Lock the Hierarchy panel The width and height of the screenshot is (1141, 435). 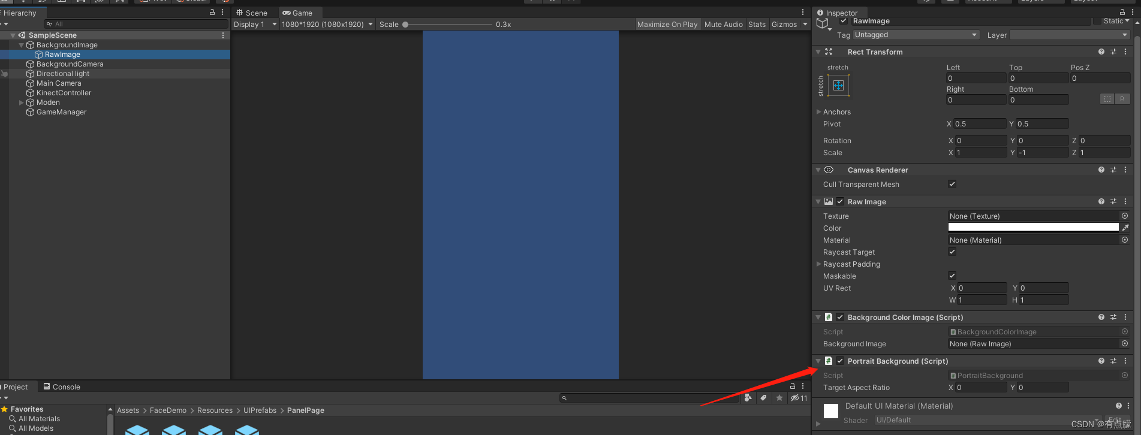click(x=212, y=12)
